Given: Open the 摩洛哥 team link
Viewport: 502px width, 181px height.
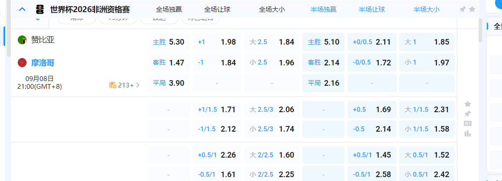Looking at the screenshot, I should tap(43, 63).
